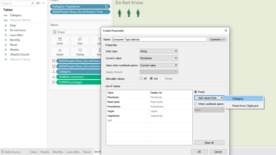Open the Current value dropdown
This screenshot has width=276, height=155.
[159, 58]
